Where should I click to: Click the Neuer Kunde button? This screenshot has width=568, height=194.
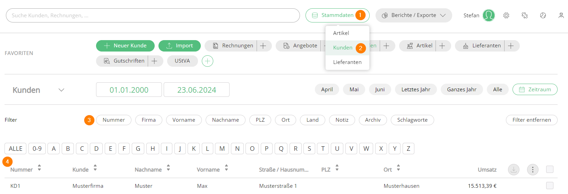[x=125, y=46]
